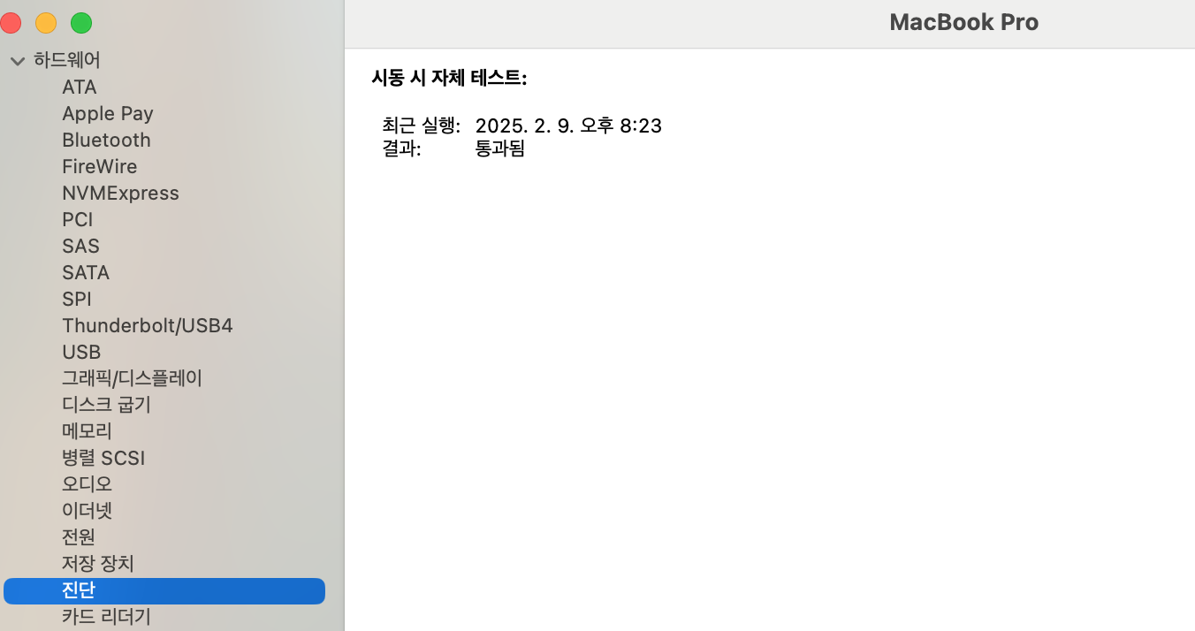The height and width of the screenshot is (631, 1195).
Task: Select Bluetooth in the hardware list
Action: pyautogui.click(x=106, y=141)
